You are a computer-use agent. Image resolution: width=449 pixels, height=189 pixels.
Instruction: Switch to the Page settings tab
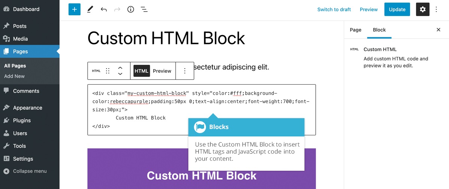tap(355, 30)
